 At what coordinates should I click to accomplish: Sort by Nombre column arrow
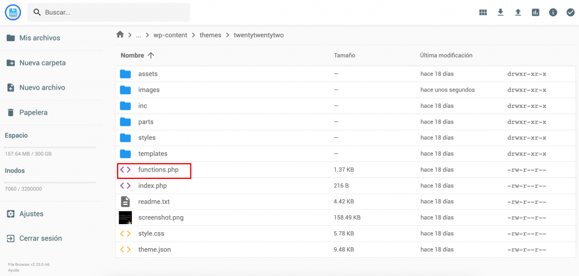pyautogui.click(x=151, y=55)
